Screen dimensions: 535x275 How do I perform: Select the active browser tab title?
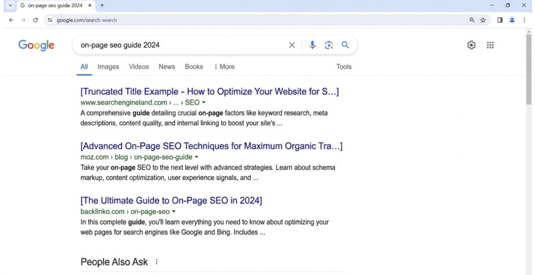point(55,5)
